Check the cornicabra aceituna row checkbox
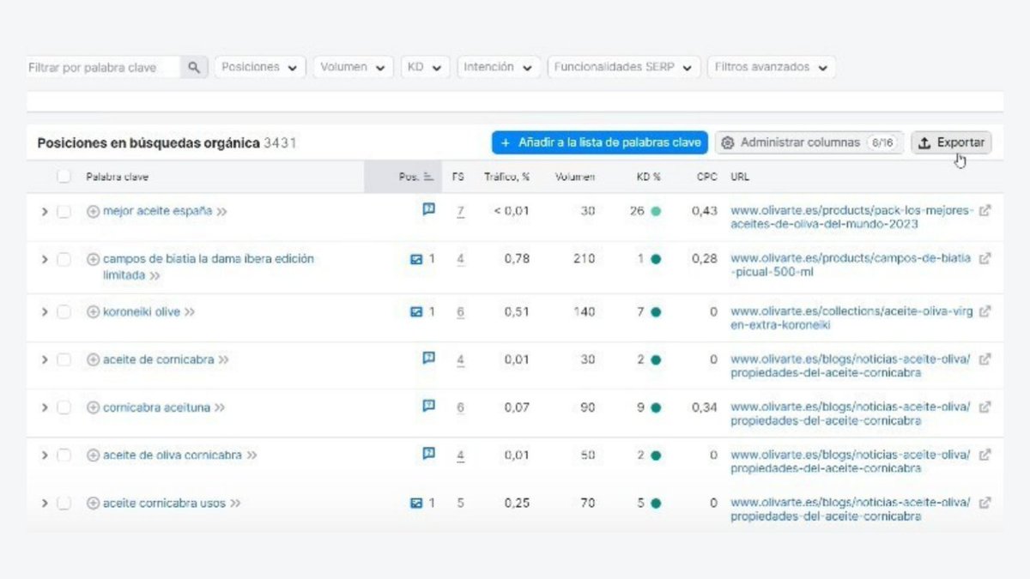1030x579 pixels. point(64,408)
